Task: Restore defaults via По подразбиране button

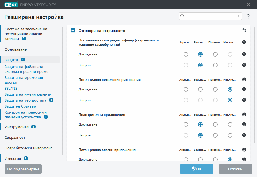Action: [23, 169]
